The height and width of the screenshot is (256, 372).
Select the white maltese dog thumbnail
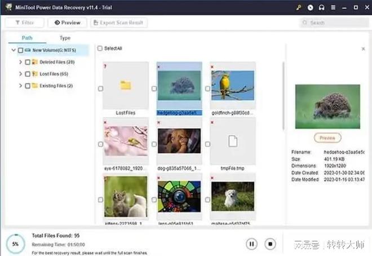tap(233, 196)
